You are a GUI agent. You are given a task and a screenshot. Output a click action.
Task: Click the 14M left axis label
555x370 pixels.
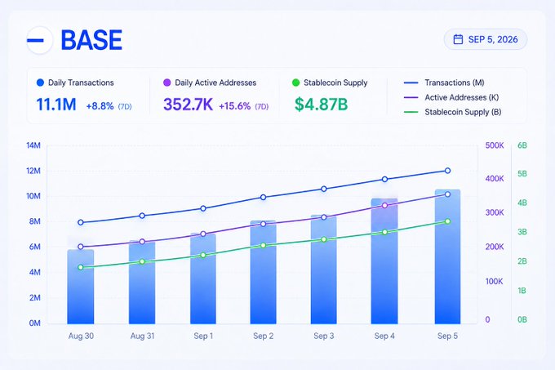coord(33,145)
